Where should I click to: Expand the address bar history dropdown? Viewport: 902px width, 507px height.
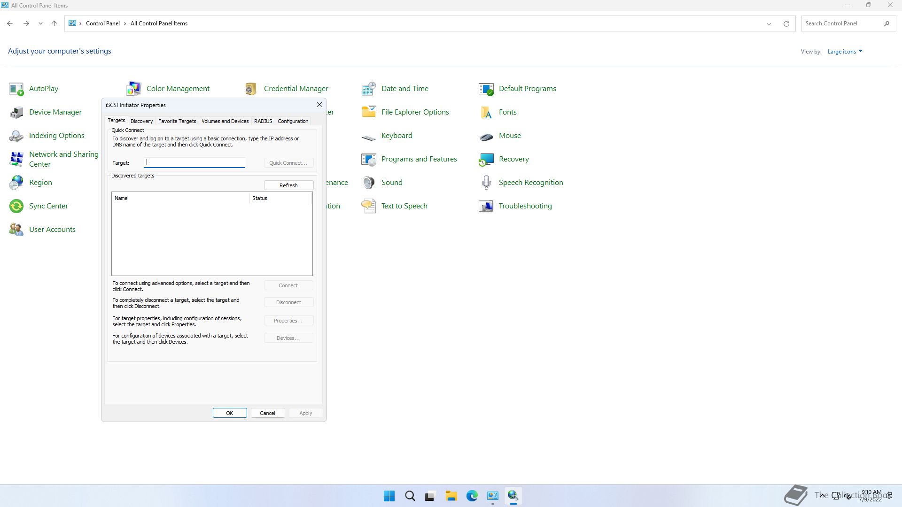(x=769, y=23)
